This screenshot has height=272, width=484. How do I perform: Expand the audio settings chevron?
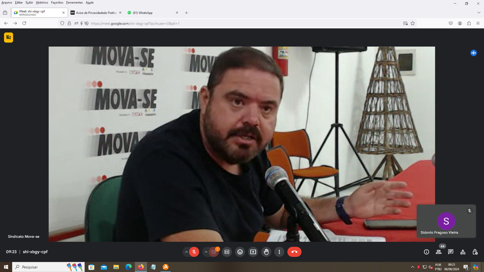186,252
